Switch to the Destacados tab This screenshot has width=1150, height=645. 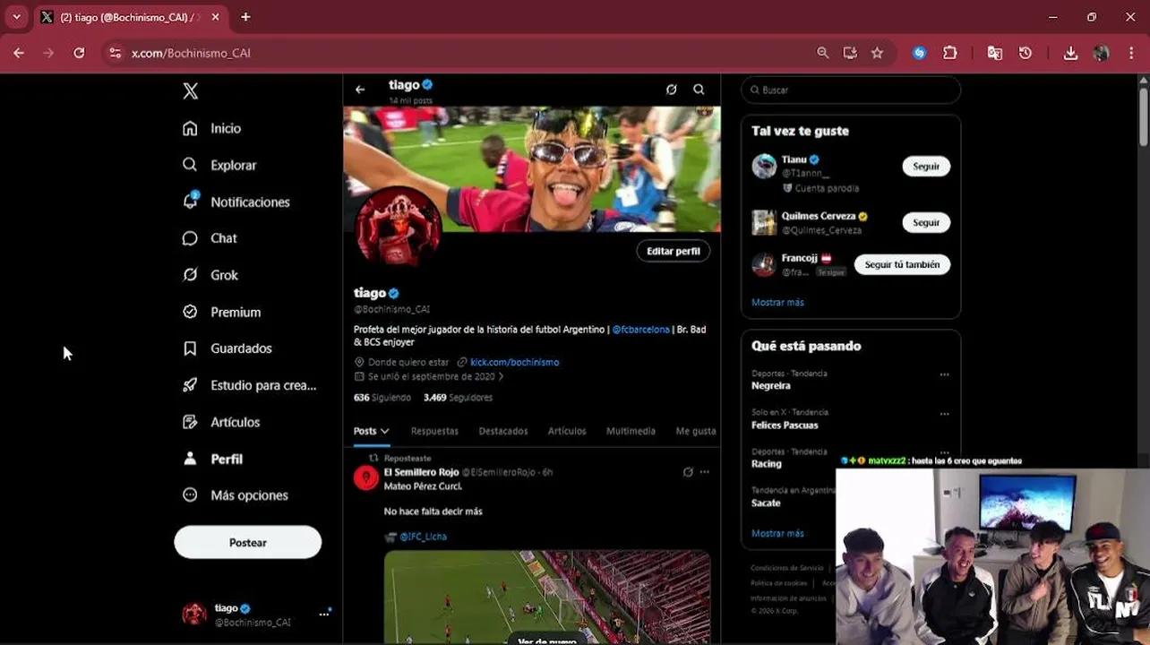[503, 431]
